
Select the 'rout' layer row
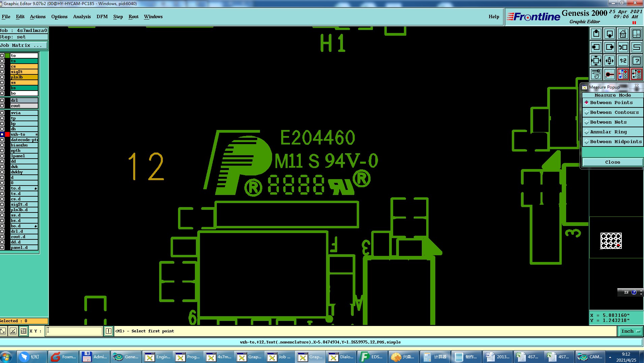pyautogui.click(x=24, y=106)
